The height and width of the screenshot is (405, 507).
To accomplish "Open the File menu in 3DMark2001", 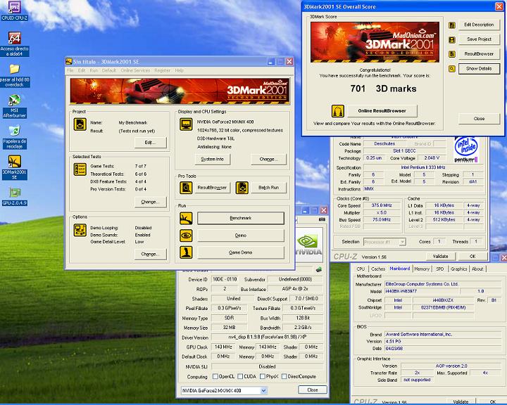I will coord(70,70).
